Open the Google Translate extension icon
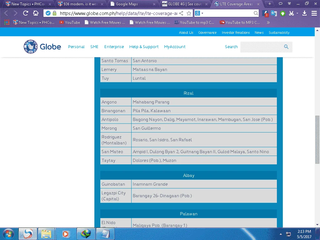The height and width of the screenshot is (240, 320). coord(274,13)
